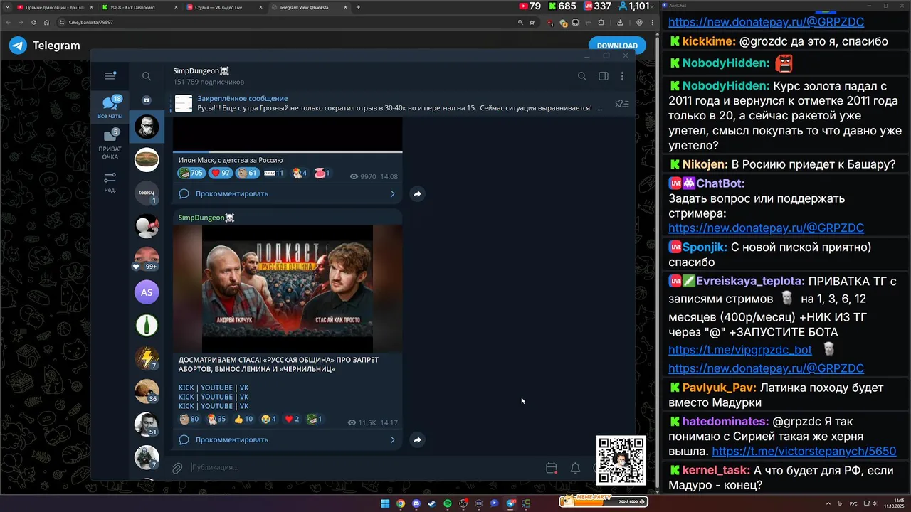Viewport: 911px width, 512px height.
Task: Toggle the thumbs up reaction with 10
Action: coord(243,419)
